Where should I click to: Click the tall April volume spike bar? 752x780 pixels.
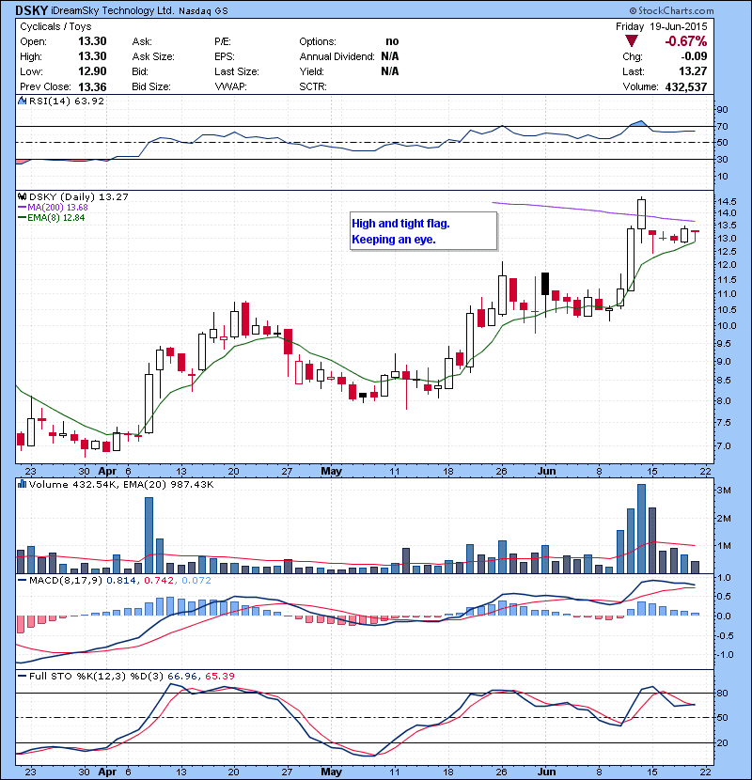(149, 536)
